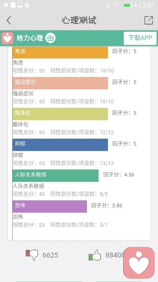Tap the 给力心理 title text
158x282 pixels.
click(x=30, y=38)
